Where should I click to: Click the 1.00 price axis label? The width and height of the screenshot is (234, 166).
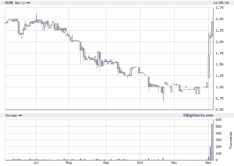click(x=219, y=87)
